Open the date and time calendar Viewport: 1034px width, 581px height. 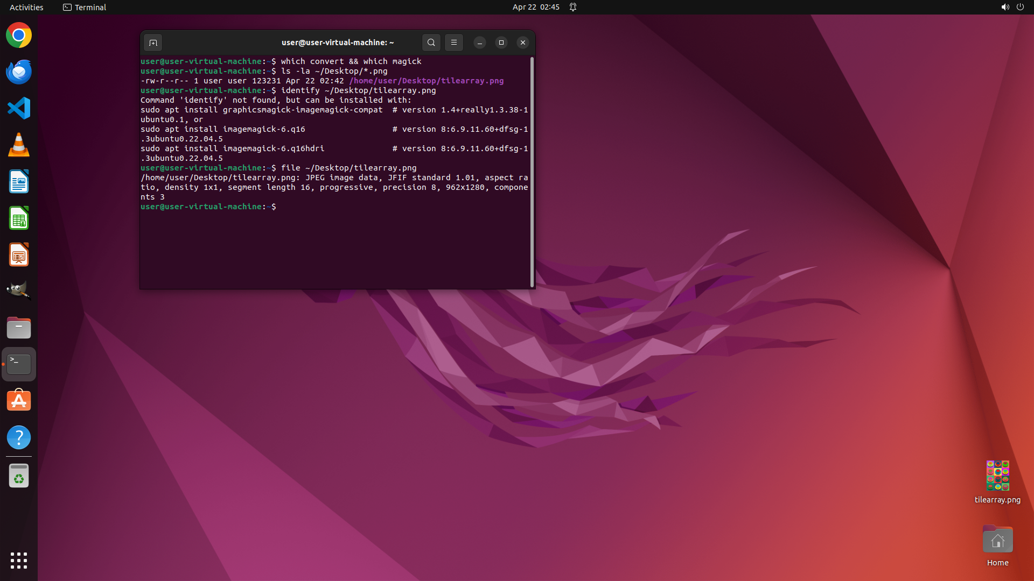536,7
